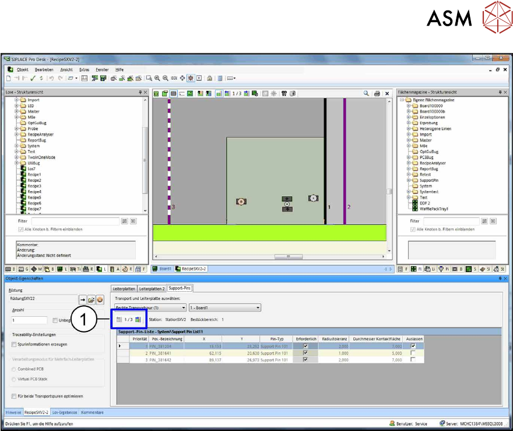The width and height of the screenshot is (513, 431).
Task: Click the search magnifier in the viewer toolbar
Action: click(x=366, y=93)
